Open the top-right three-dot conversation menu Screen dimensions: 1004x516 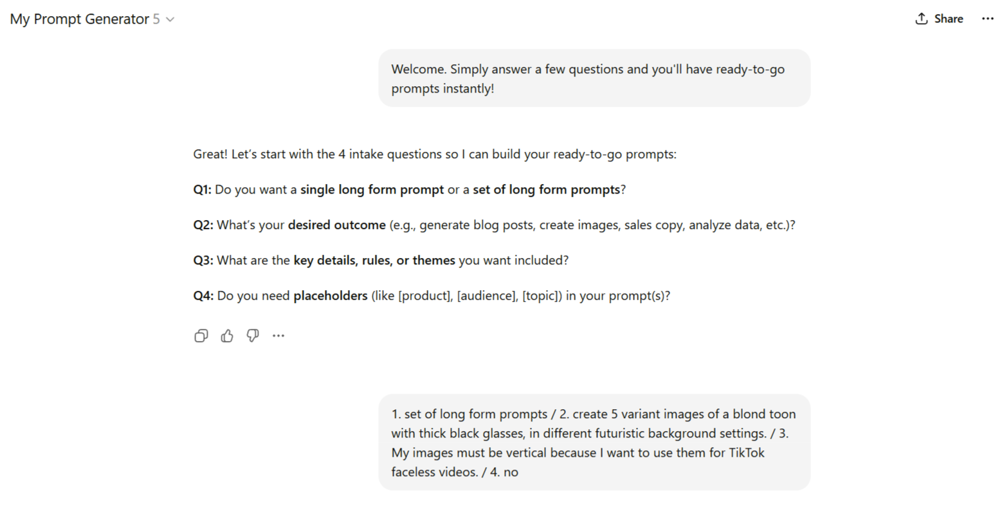pyautogui.click(x=988, y=19)
